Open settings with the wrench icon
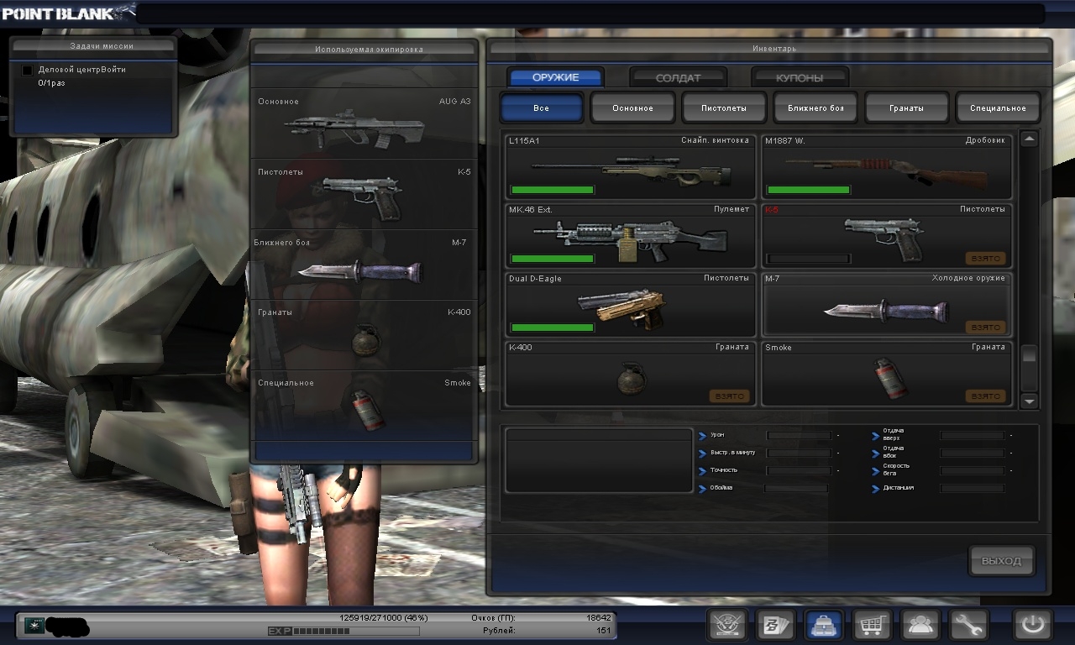Image resolution: width=1075 pixels, height=645 pixels. 968,625
